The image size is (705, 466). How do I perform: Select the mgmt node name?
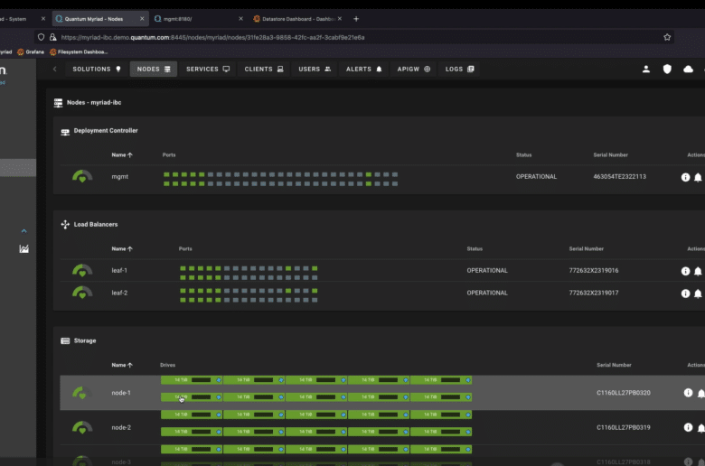(119, 177)
